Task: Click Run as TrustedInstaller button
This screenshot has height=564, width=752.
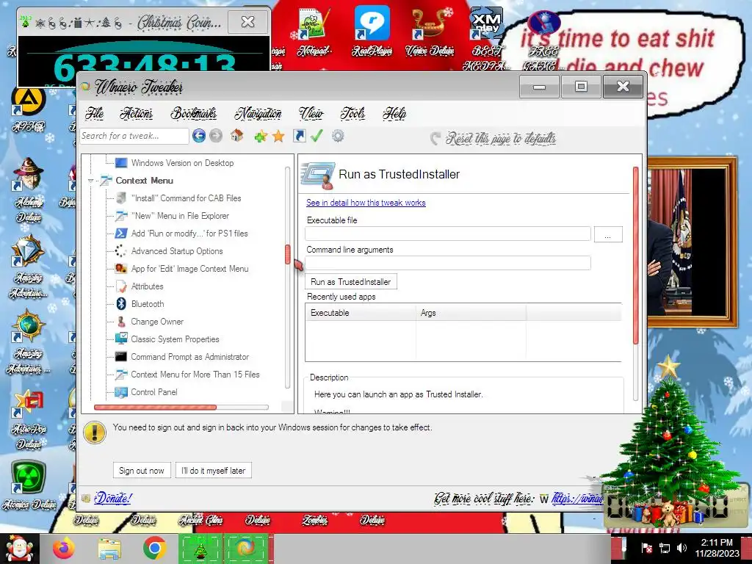Action: click(x=350, y=282)
